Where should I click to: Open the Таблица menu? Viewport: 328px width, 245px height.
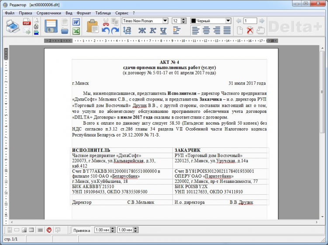103,13
